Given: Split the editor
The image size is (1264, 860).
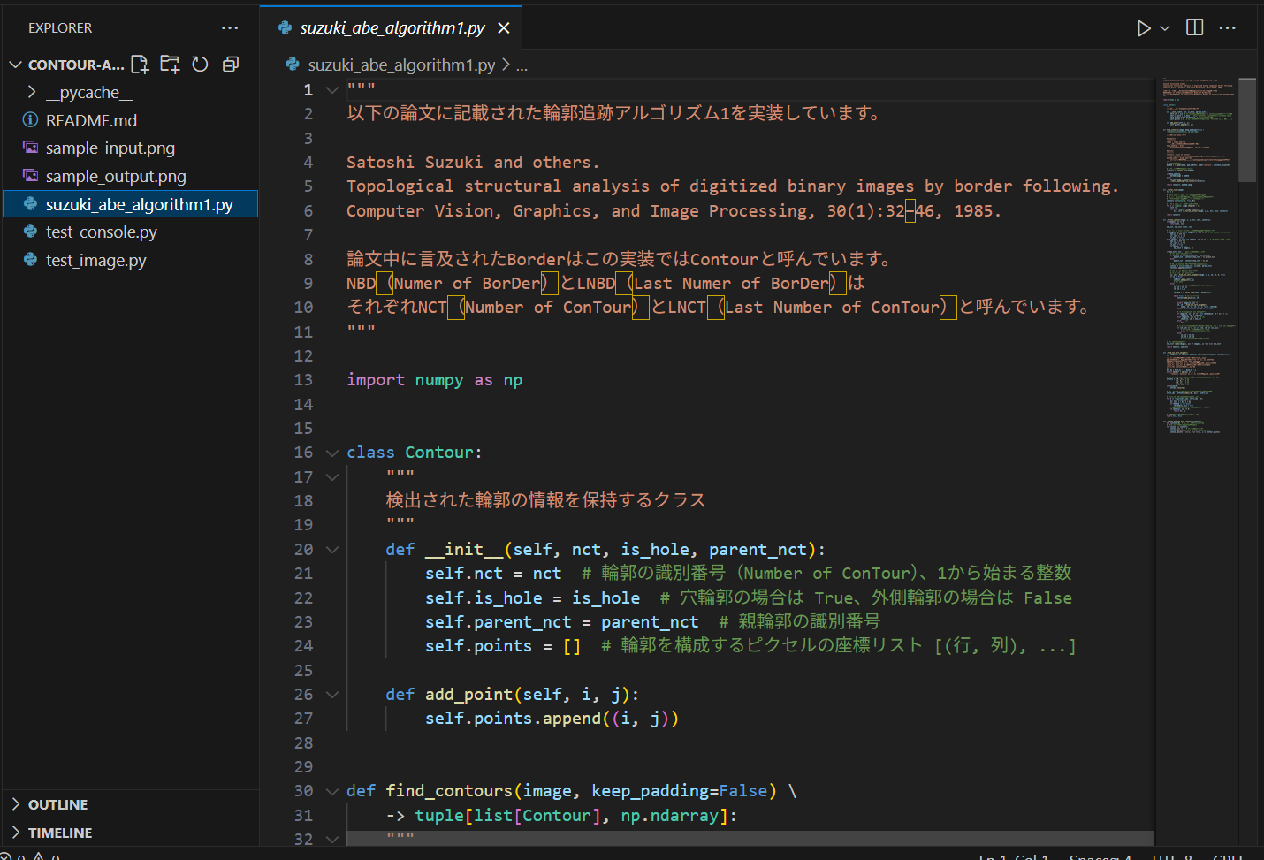Looking at the screenshot, I should pyautogui.click(x=1194, y=27).
